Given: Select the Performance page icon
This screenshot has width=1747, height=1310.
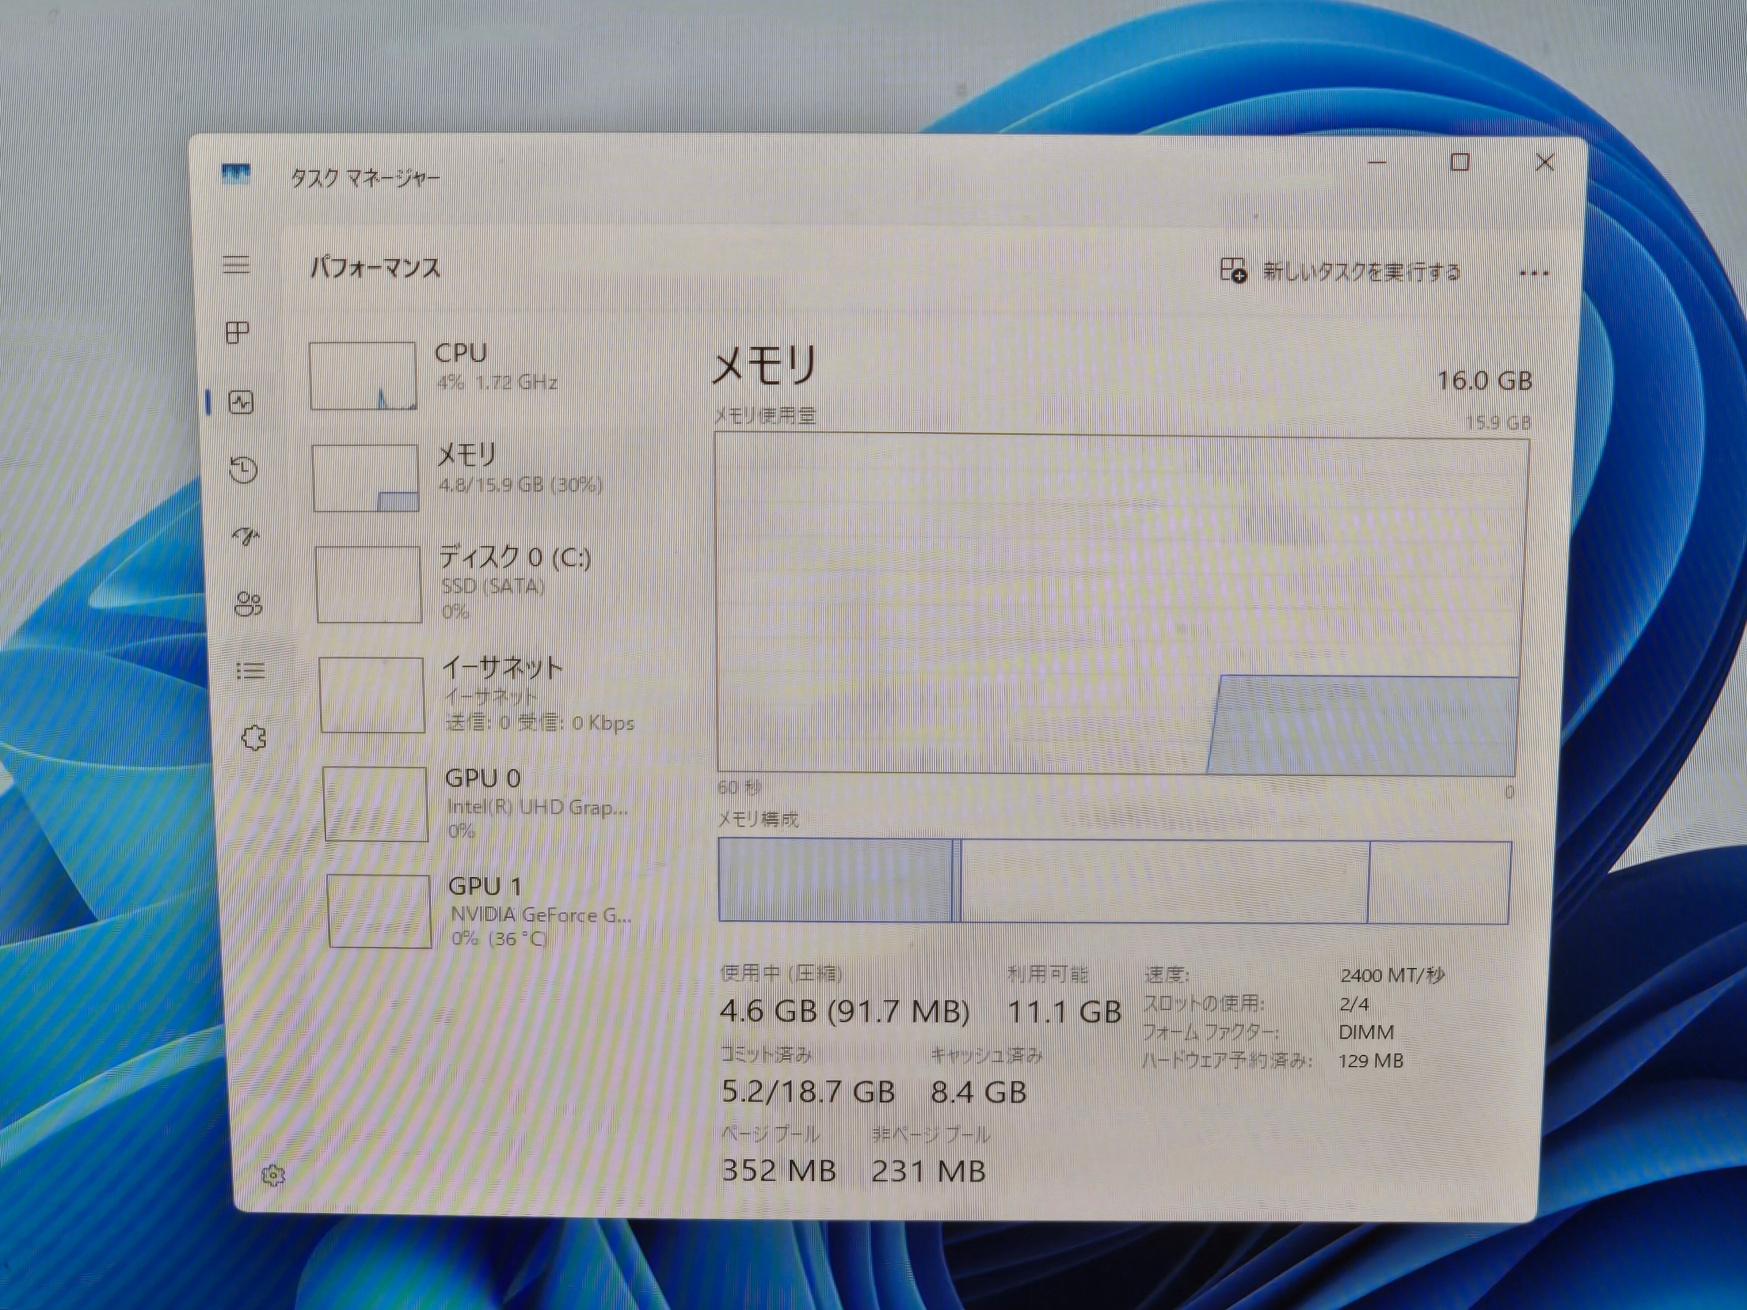Looking at the screenshot, I should (241, 403).
